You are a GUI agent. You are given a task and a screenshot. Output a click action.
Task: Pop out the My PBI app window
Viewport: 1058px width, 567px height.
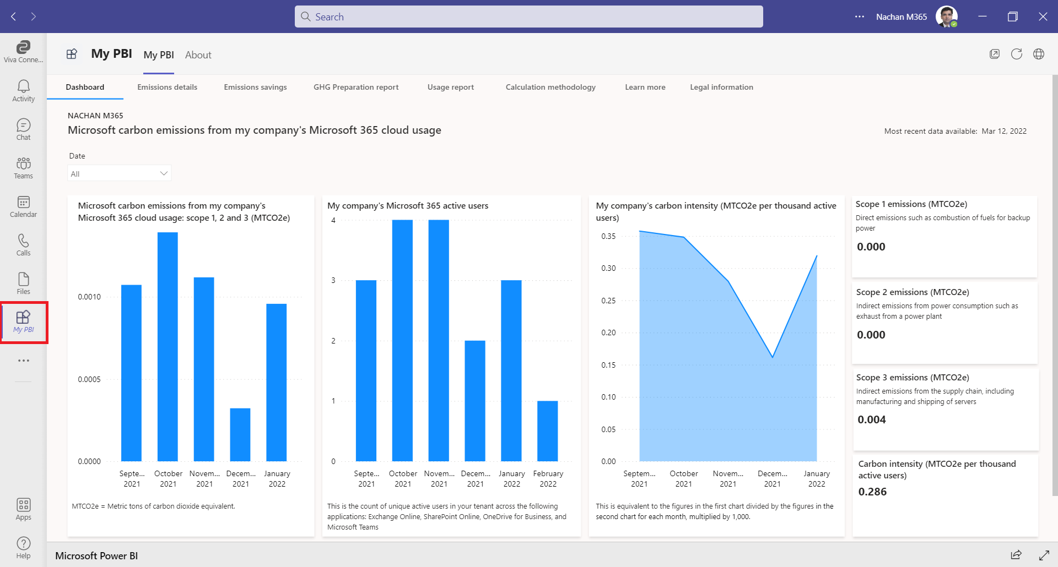tap(995, 54)
